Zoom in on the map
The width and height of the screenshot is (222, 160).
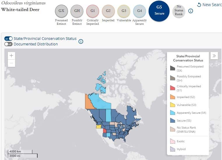coord(11,56)
